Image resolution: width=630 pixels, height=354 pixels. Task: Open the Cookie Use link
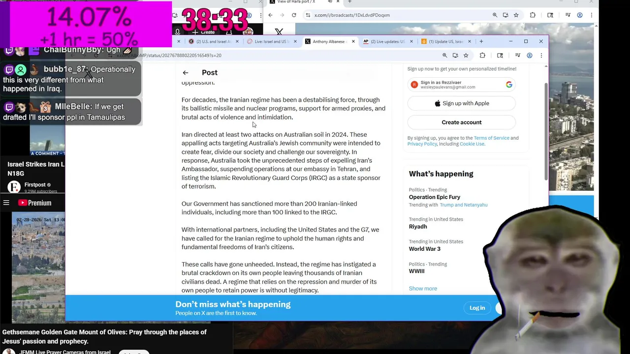coord(472,144)
